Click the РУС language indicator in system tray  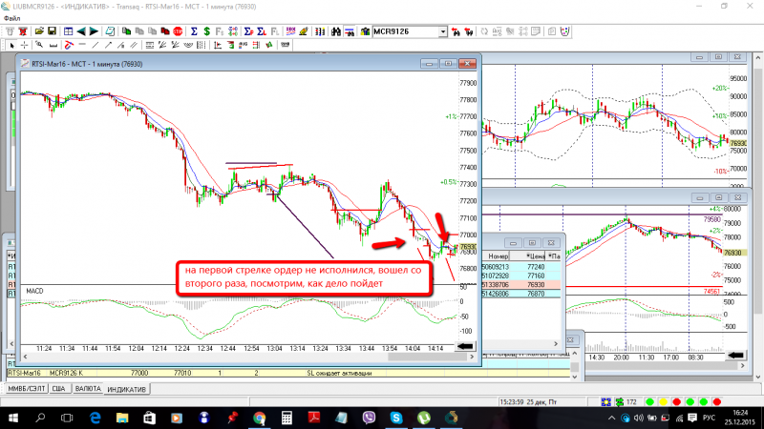[x=709, y=418]
